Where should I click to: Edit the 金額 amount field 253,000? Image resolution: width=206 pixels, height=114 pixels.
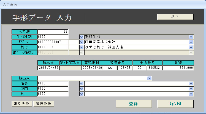click(x=178, y=68)
